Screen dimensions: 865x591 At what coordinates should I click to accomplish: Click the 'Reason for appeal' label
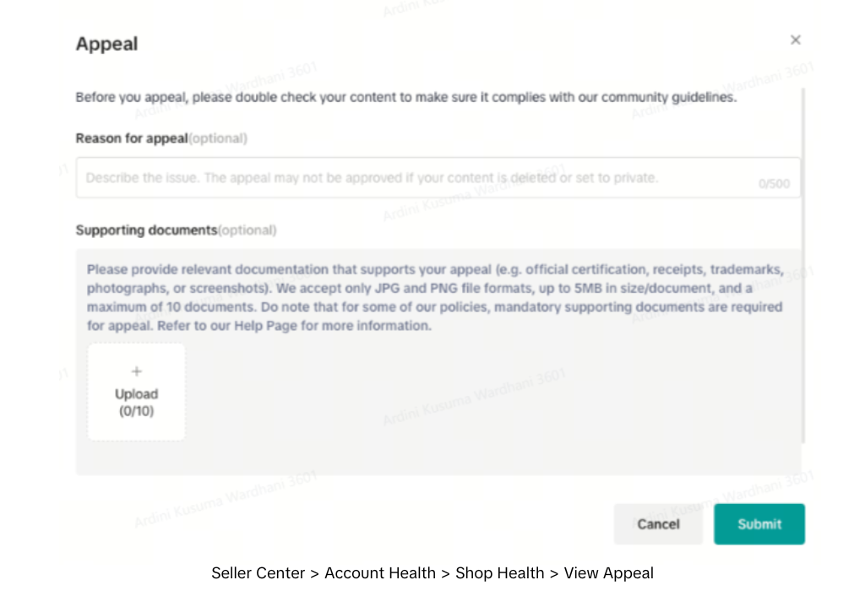(132, 138)
